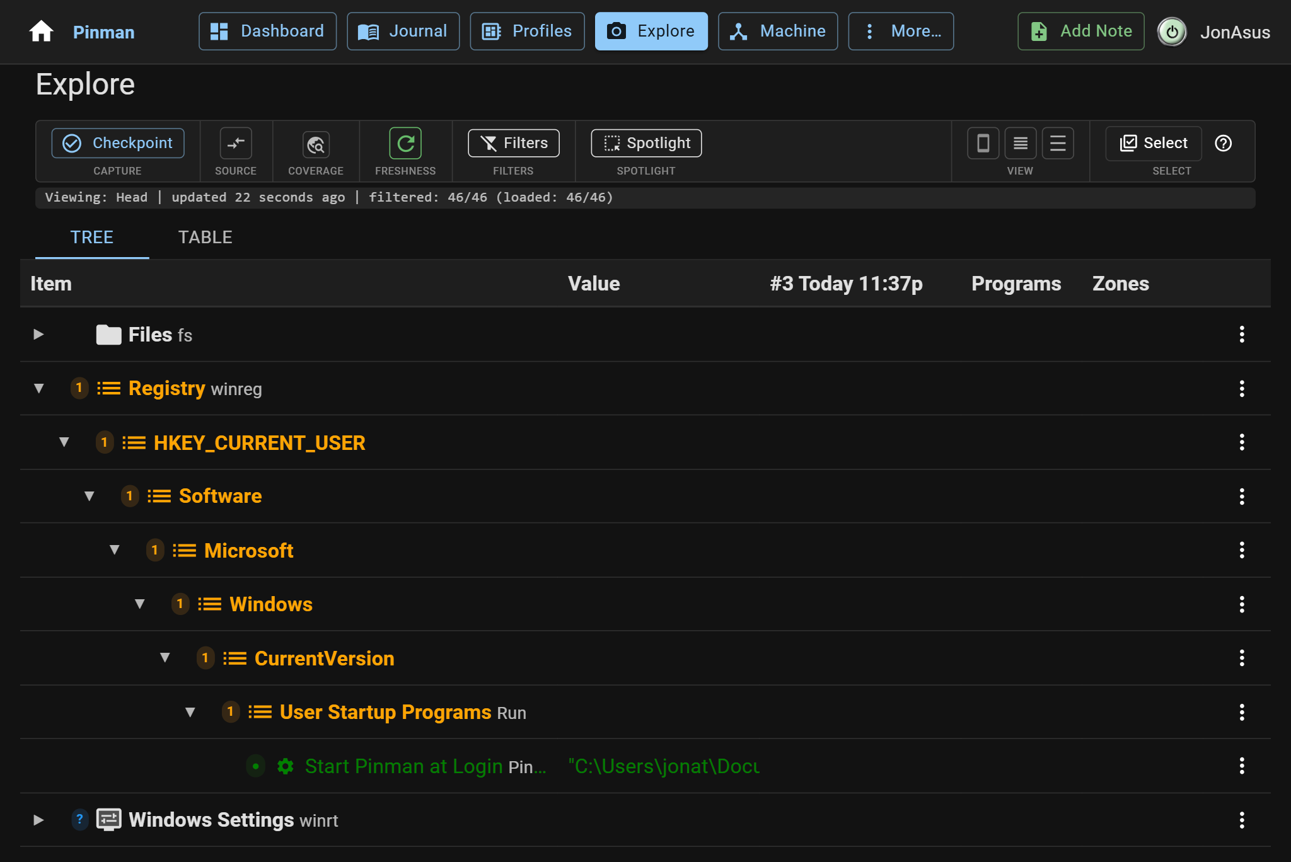Toggle Select mode
The image size is (1291, 862).
coord(1154,143)
